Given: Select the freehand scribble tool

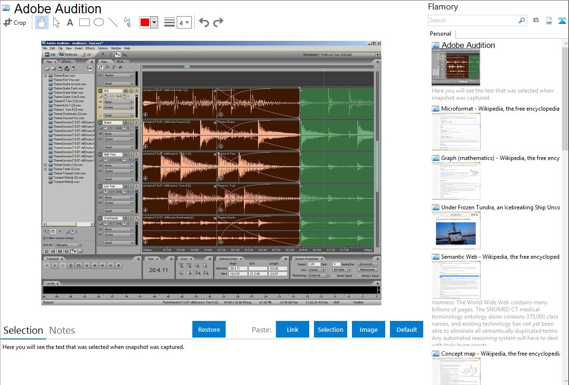Looking at the screenshot, I should (127, 22).
